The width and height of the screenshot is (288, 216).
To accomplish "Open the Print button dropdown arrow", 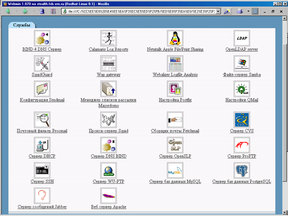I will pyautogui.click(x=248, y=12).
